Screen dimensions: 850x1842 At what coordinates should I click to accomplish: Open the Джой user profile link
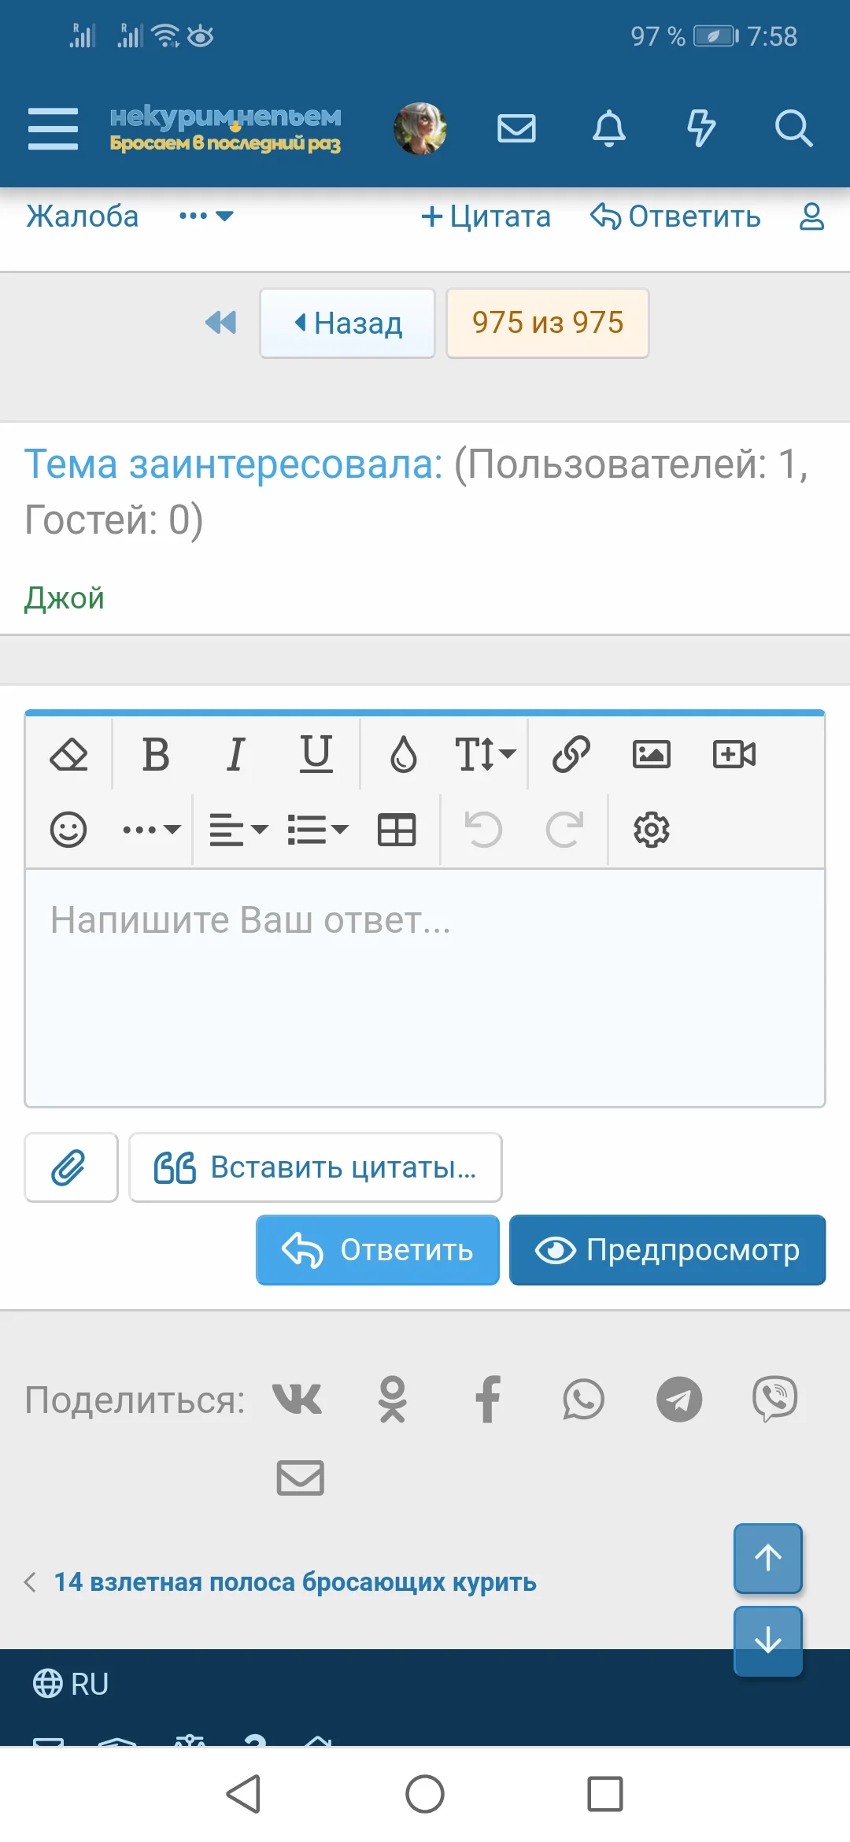coord(64,597)
